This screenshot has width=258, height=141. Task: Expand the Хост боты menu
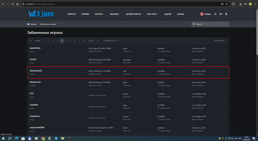pyautogui.click(x=152, y=14)
